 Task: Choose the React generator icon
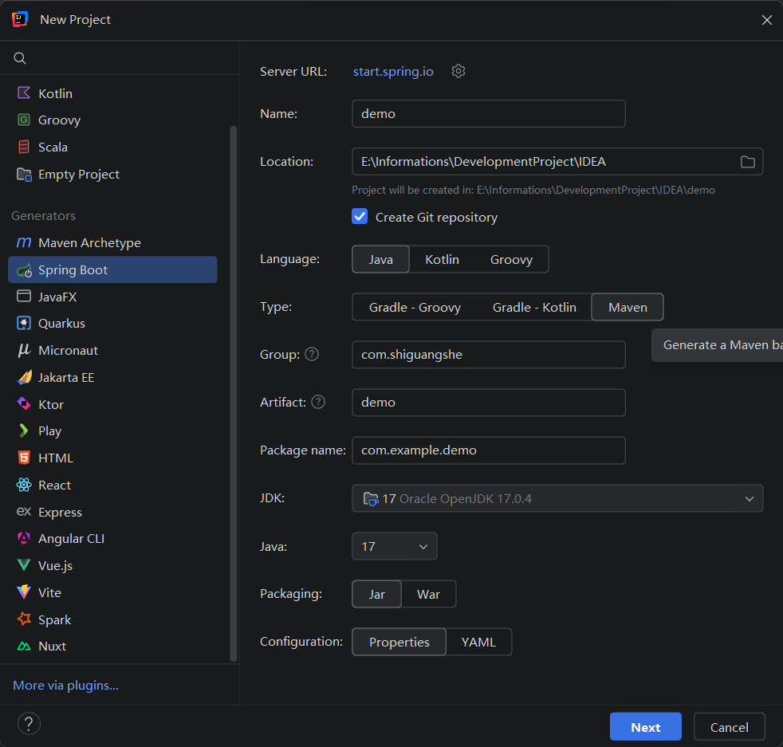tap(23, 485)
